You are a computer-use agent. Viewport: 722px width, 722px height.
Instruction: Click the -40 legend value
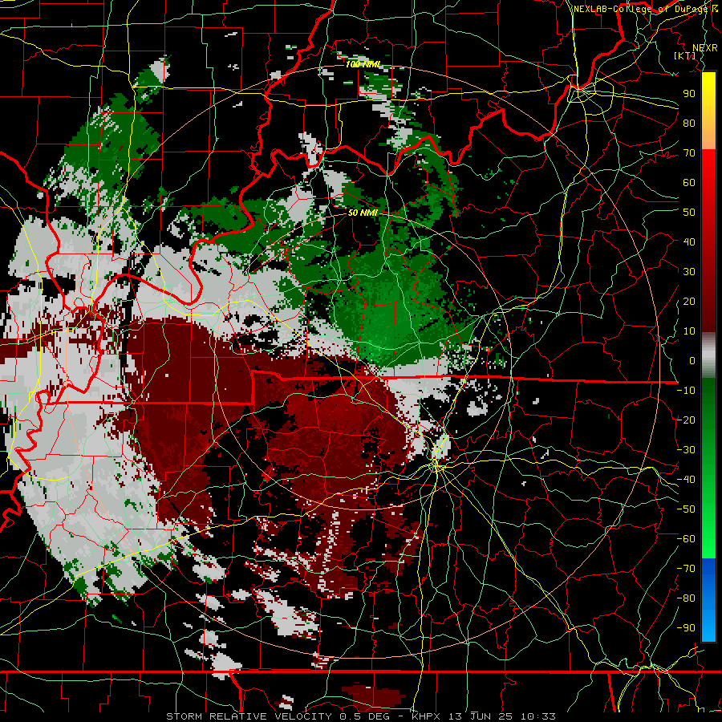[686, 480]
